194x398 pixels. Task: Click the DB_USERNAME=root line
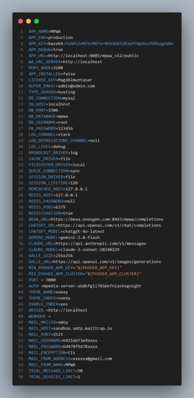pyautogui.click(x=48, y=123)
